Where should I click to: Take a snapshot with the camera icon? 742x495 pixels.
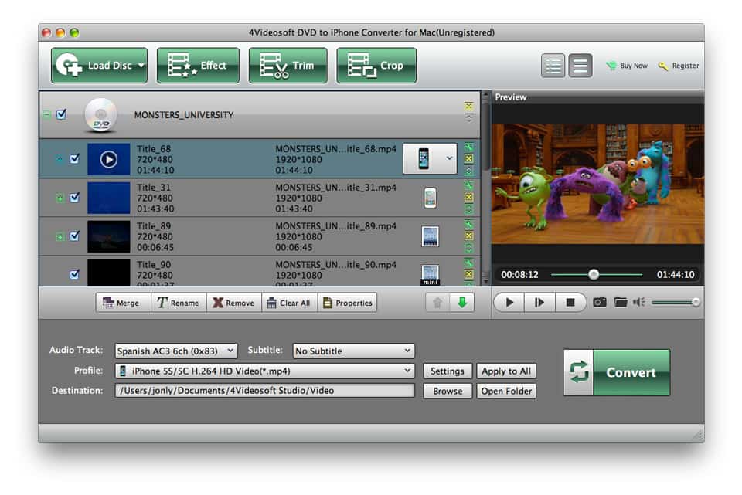pos(600,302)
